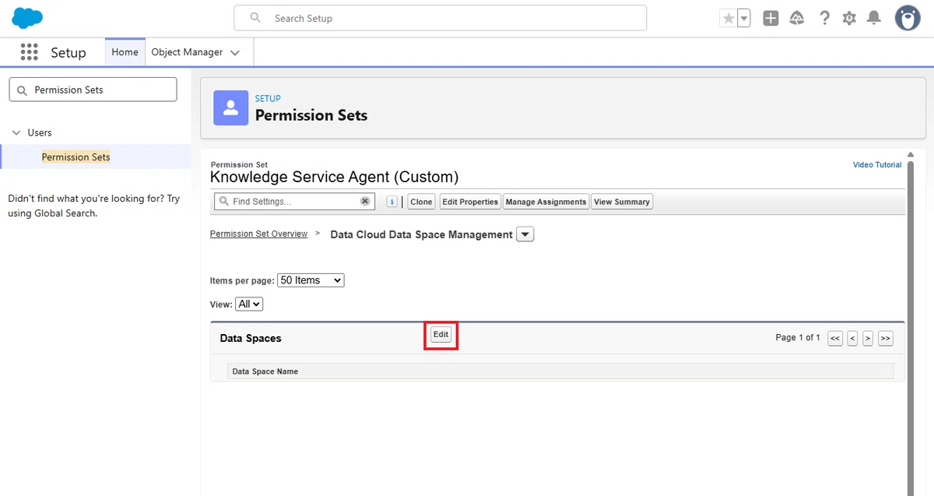Click the Find Settings search field

[294, 202]
